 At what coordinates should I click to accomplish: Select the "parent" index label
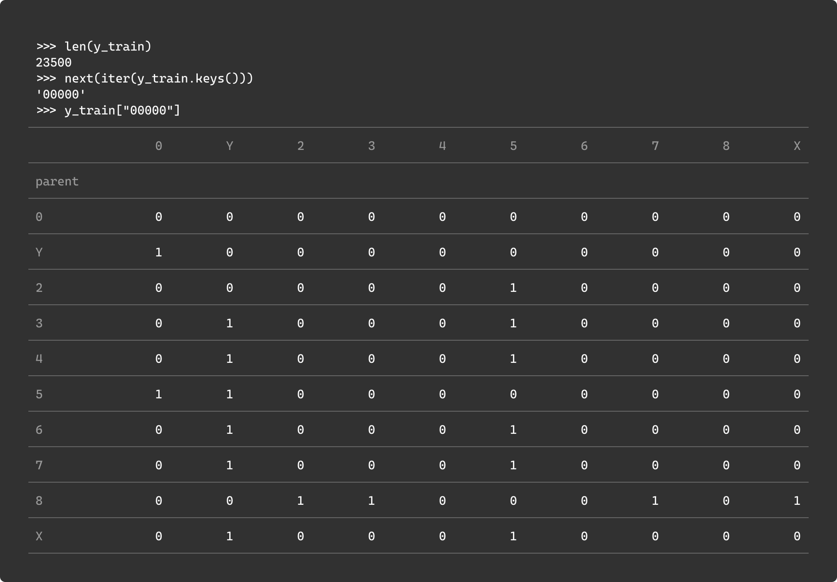tap(57, 181)
